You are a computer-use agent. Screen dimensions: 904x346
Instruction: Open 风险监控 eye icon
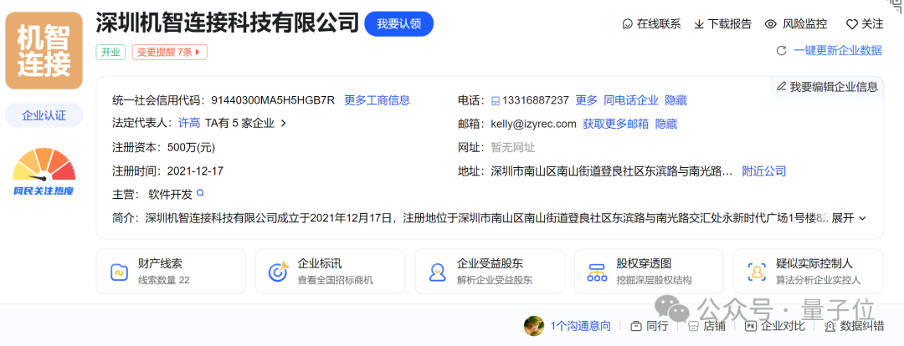point(771,24)
